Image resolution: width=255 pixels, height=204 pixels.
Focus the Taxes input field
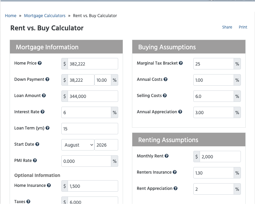93,200
